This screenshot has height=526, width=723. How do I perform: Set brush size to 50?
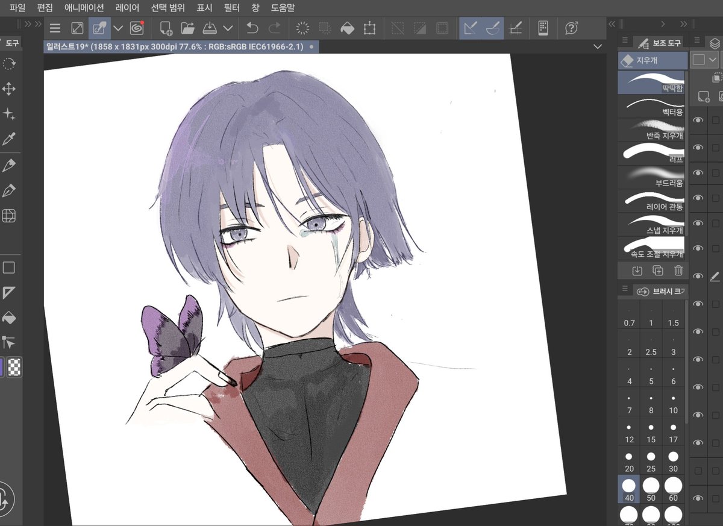pos(651,490)
